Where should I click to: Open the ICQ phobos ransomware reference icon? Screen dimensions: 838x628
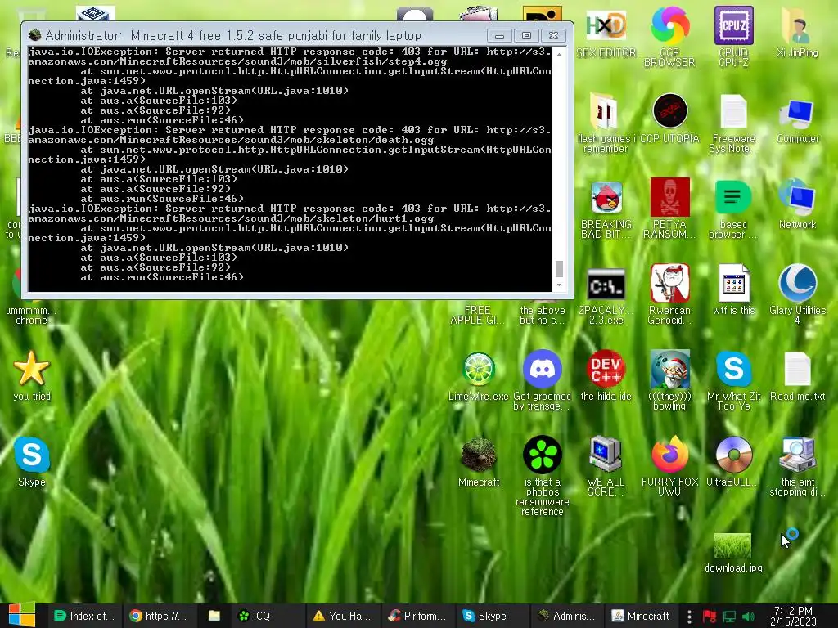(542, 455)
